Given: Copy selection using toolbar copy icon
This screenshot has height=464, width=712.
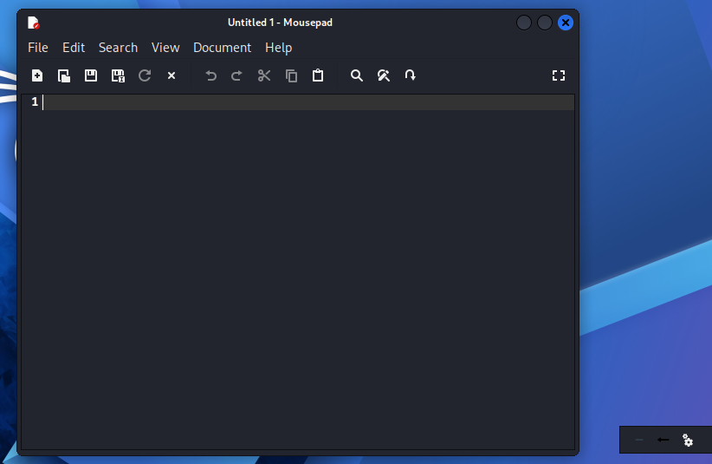Looking at the screenshot, I should click(x=291, y=75).
